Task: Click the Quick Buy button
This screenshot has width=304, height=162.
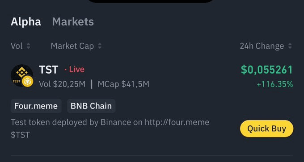Action: click(266, 129)
